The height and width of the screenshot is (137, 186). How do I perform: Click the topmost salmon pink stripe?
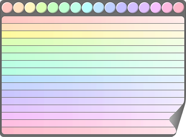pos(93,20)
